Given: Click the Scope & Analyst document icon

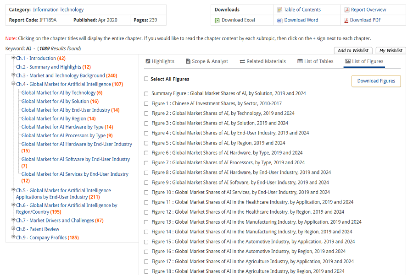Looking at the screenshot, I should (188, 61).
